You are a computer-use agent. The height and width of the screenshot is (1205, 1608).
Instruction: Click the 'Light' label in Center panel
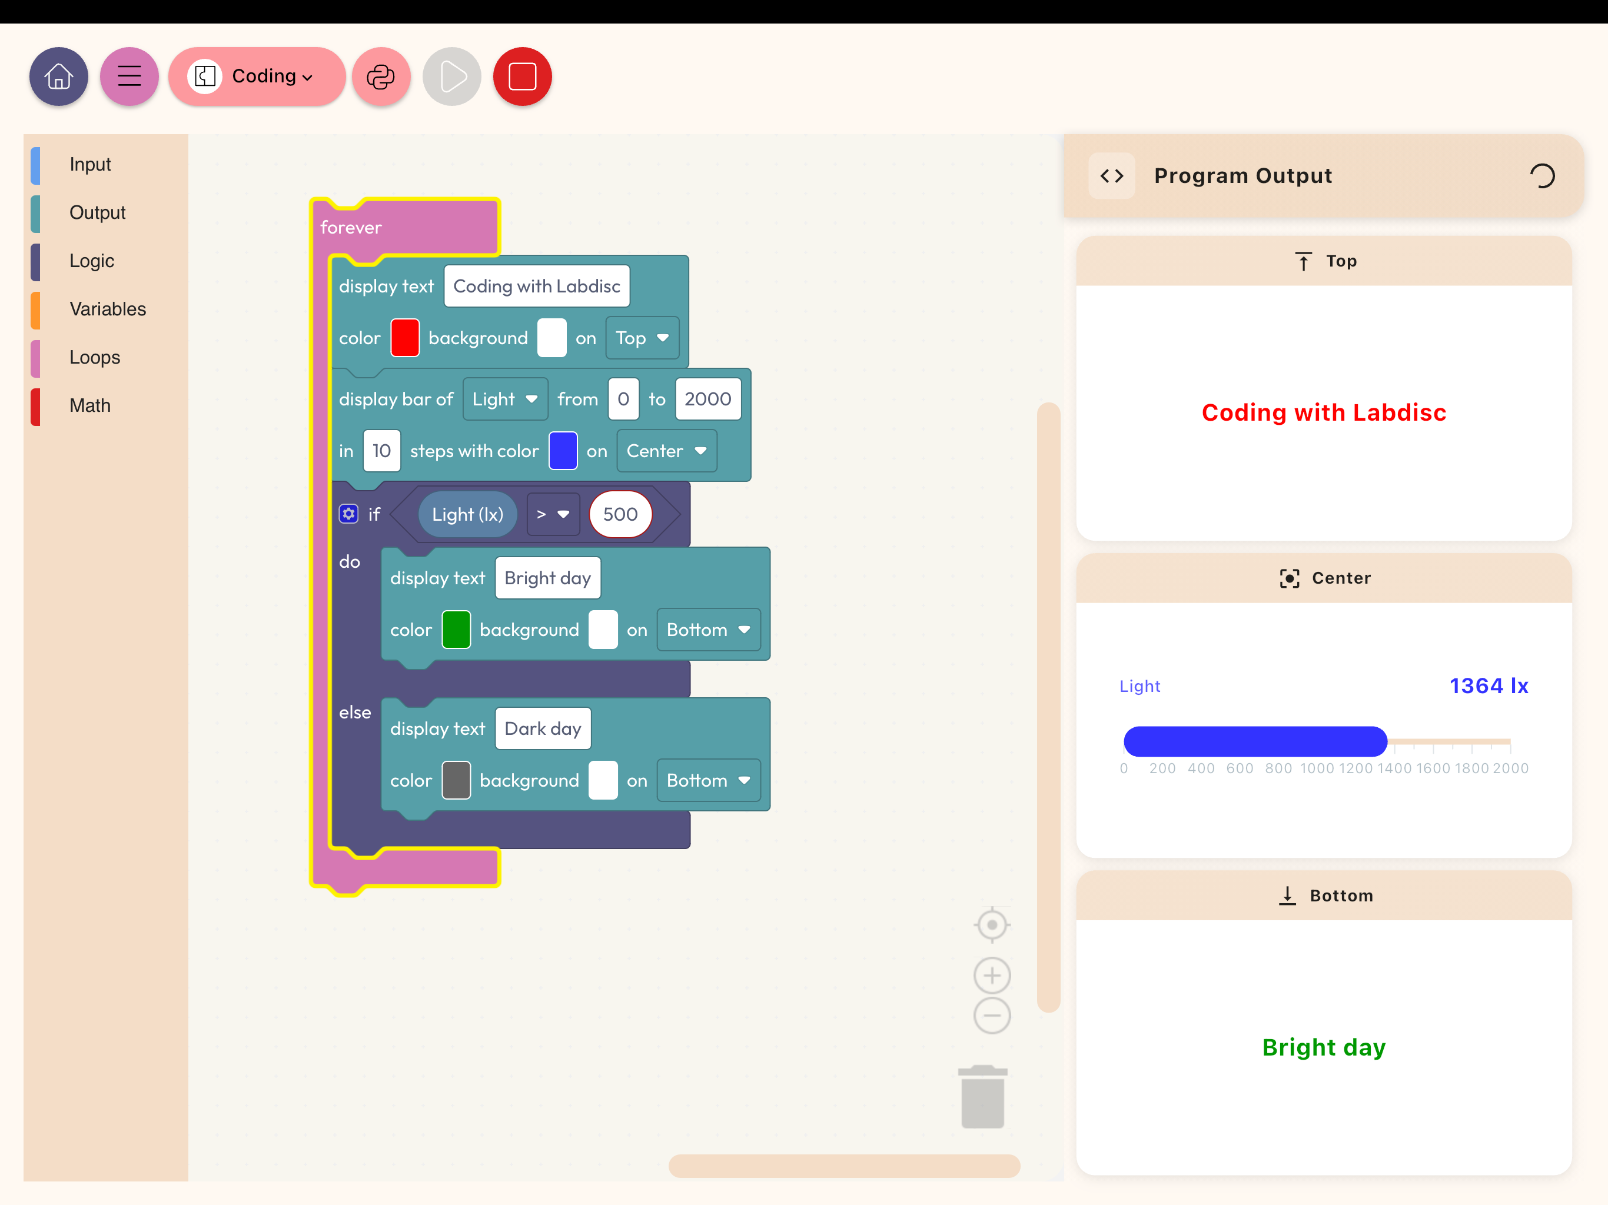point(1139,686)
